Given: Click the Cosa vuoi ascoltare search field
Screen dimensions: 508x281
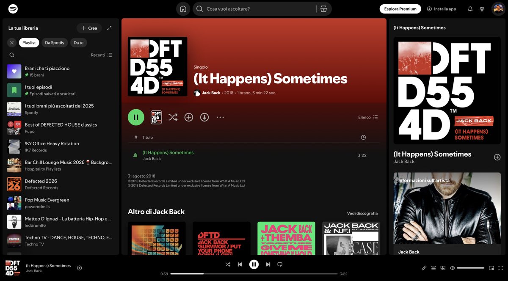Looking at the screenshot, I should pyautogui.click(x=259, y=9).
